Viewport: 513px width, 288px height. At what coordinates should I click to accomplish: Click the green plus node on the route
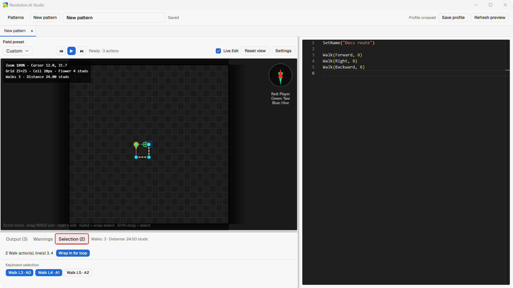tap(145, 144)
